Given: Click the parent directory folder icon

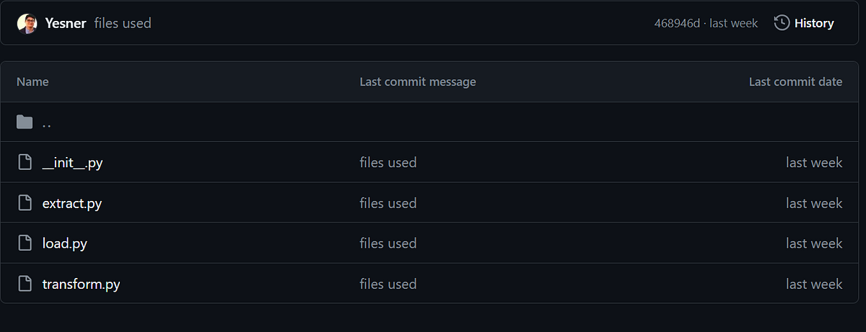Looking at the screenshot, I should pos(25,122).
